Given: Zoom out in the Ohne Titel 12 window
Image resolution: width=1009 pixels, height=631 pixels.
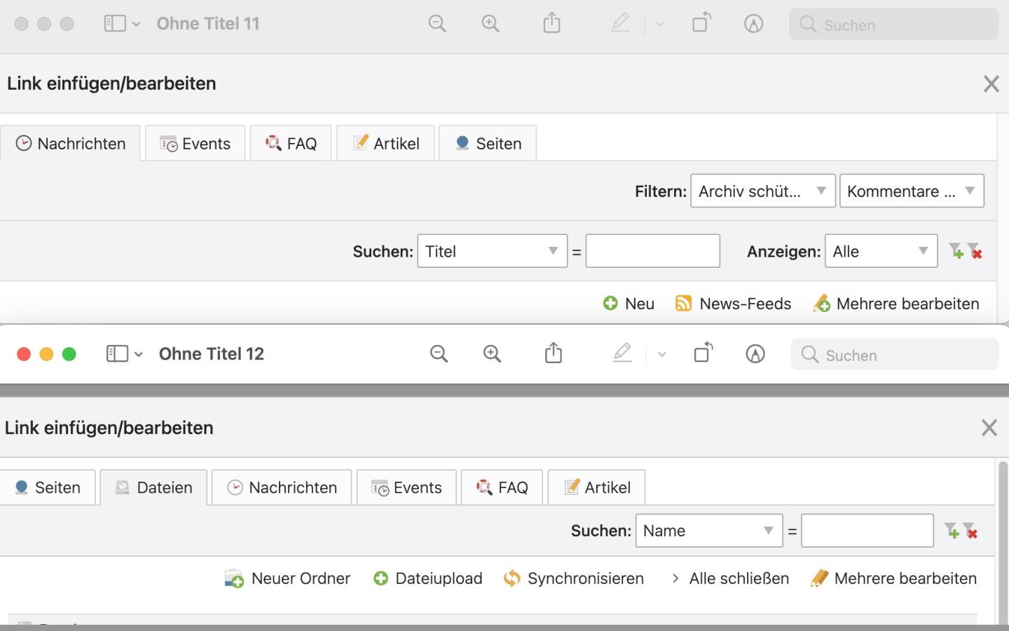Looking at the screenshot, I should [439, 354].
